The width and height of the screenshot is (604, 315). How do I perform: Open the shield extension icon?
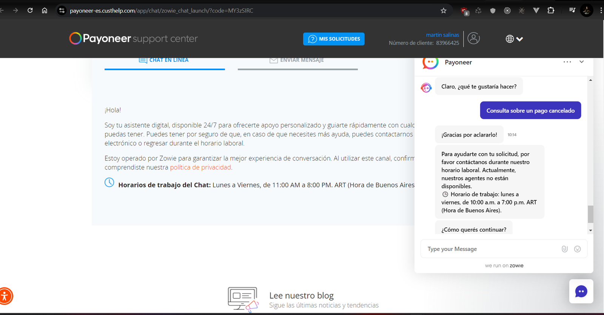click(493, 11)
